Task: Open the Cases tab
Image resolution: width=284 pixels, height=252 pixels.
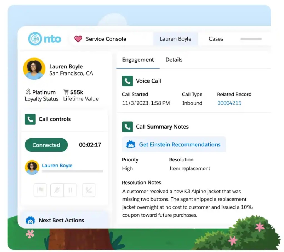Action: [x=216, y=39]
